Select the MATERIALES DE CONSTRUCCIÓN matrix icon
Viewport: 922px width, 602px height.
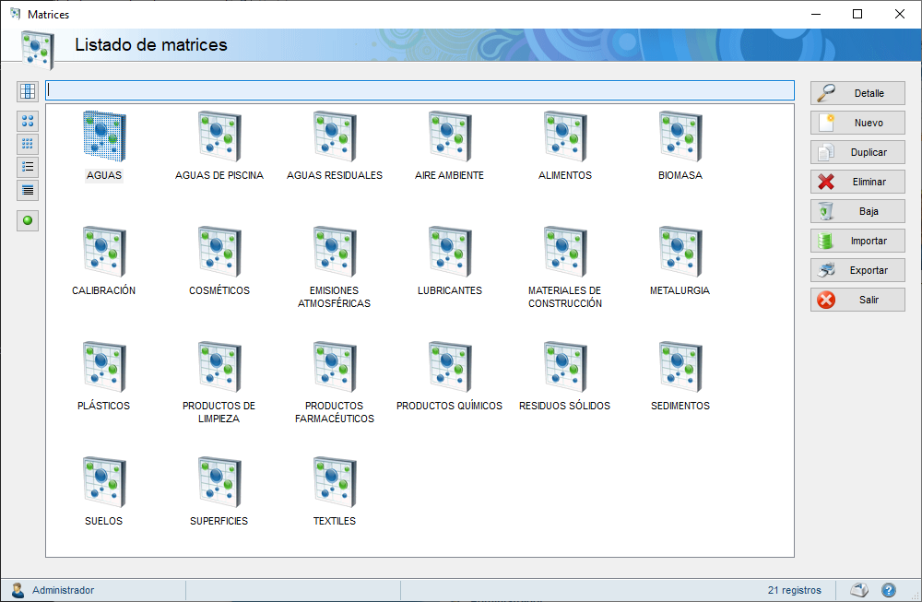point(565,252)
